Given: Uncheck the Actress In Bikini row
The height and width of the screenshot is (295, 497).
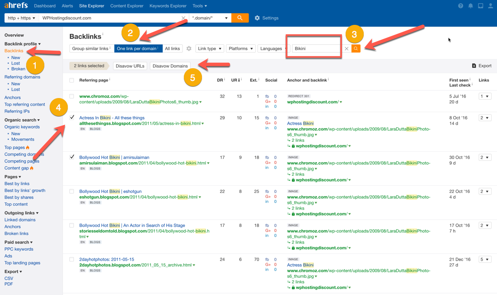Looking at the screenshot, I should tap(72, 117).
